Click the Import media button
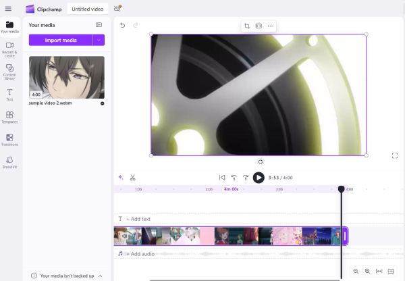405x281 pixels. tap(61, 40)
